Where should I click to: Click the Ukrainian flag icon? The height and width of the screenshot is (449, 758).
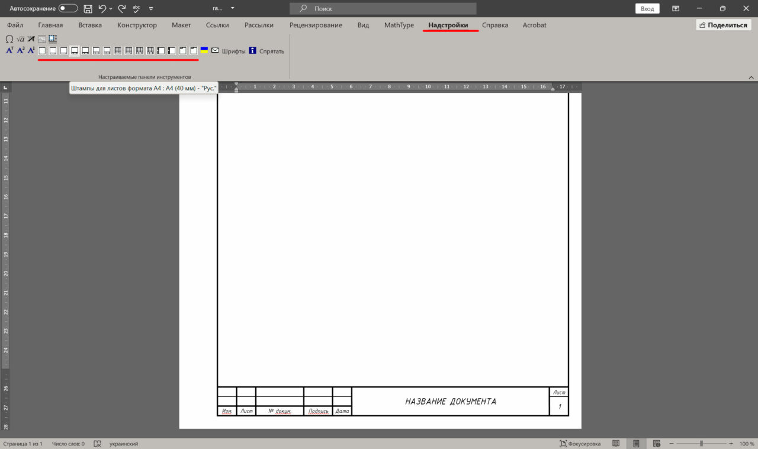tap(204, 50)
